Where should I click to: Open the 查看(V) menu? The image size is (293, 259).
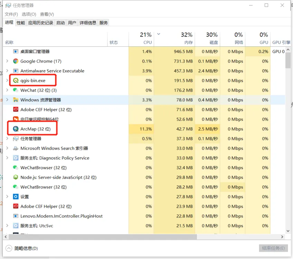(47, 14)
